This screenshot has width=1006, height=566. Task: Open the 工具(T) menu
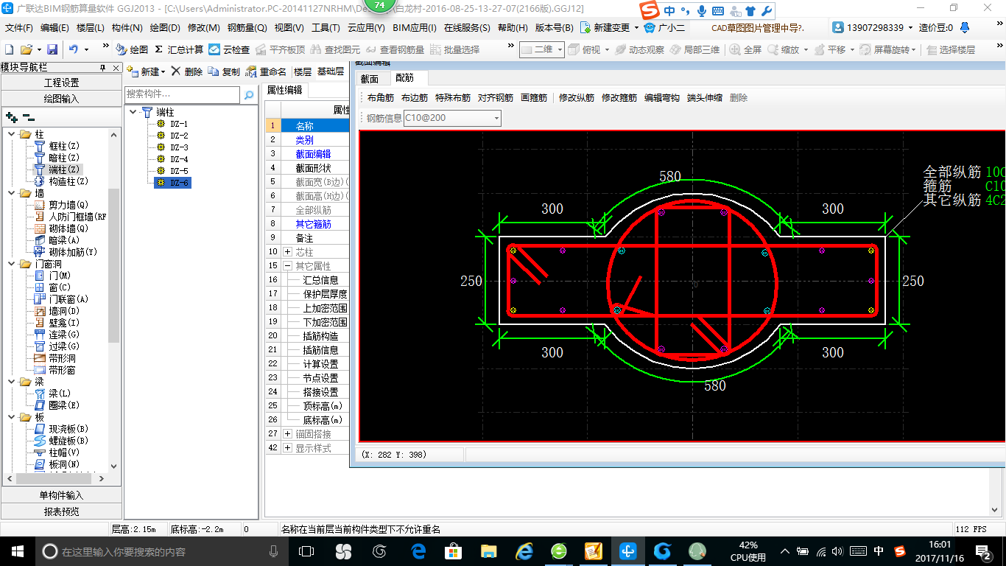click(x=326, y=28)
